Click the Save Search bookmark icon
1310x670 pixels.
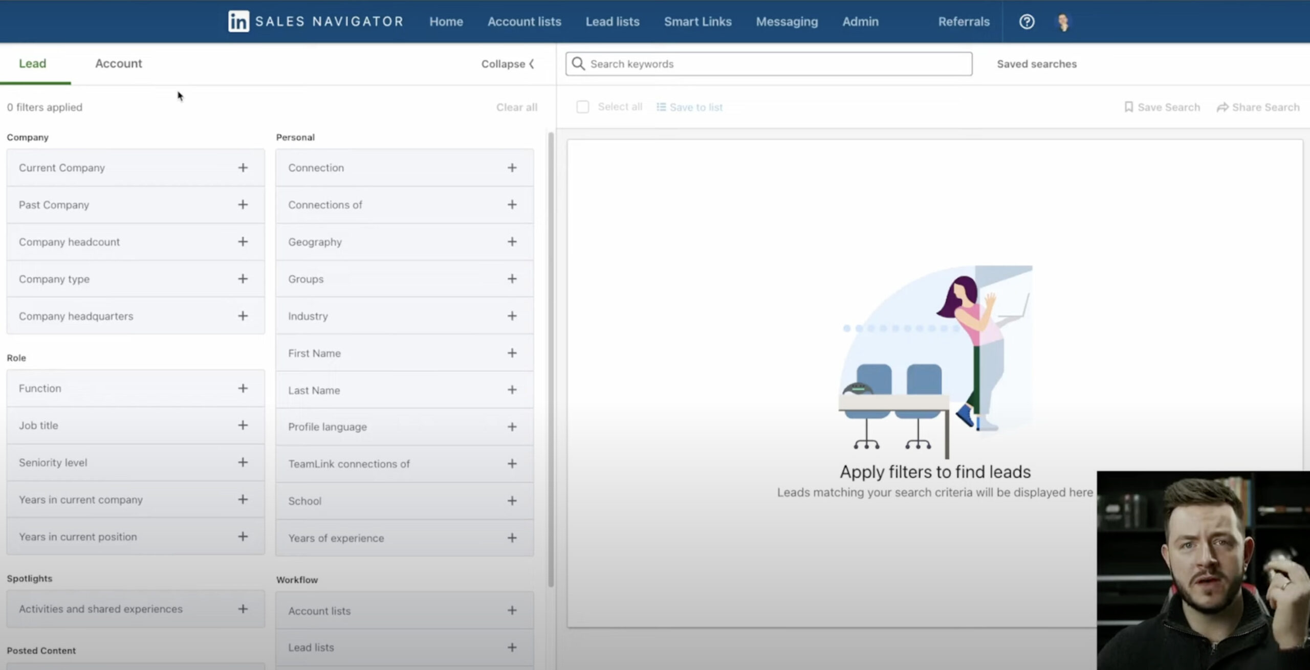[1128, 107]
